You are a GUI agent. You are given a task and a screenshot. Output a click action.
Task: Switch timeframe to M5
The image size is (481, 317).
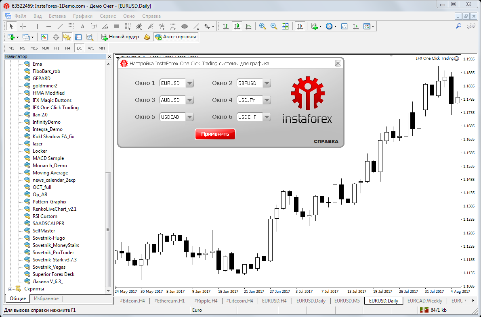22,48
